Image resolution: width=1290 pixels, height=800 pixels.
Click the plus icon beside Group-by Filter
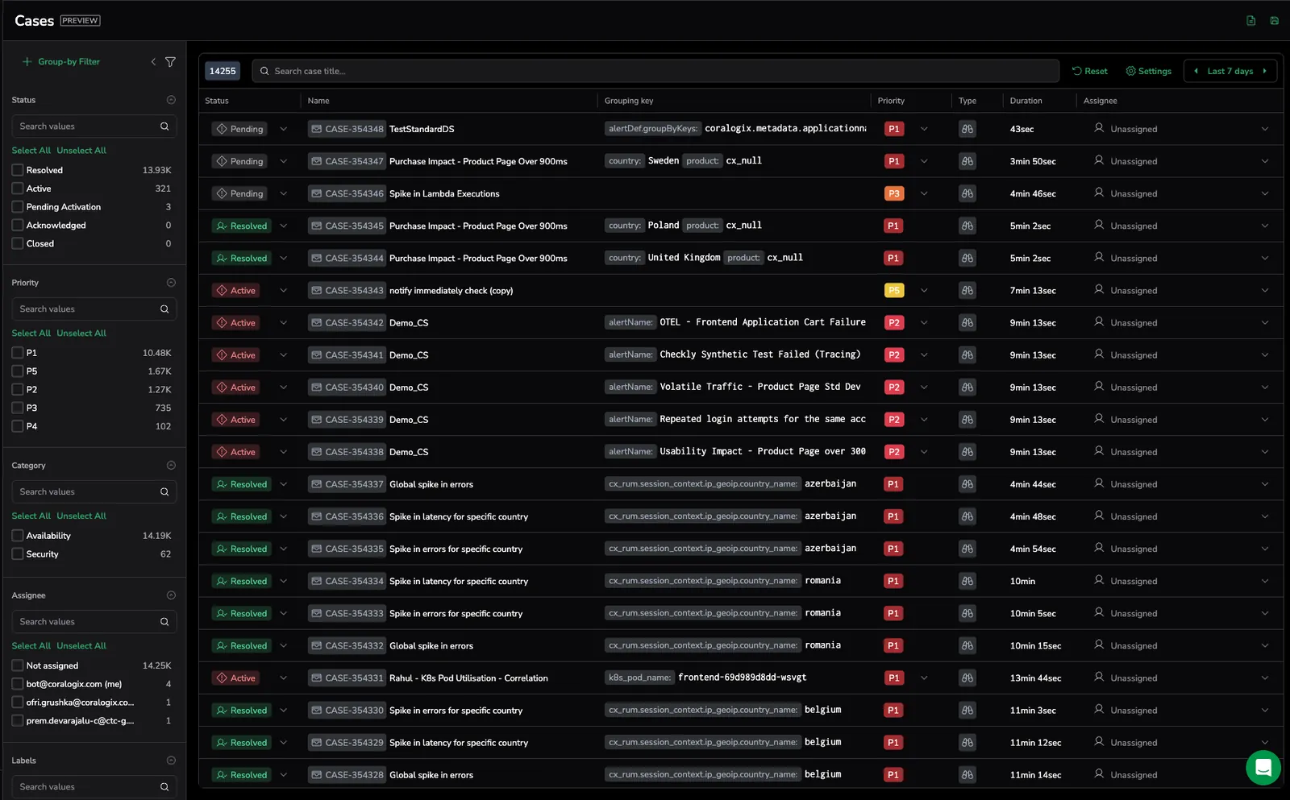(x=27, y=62)
